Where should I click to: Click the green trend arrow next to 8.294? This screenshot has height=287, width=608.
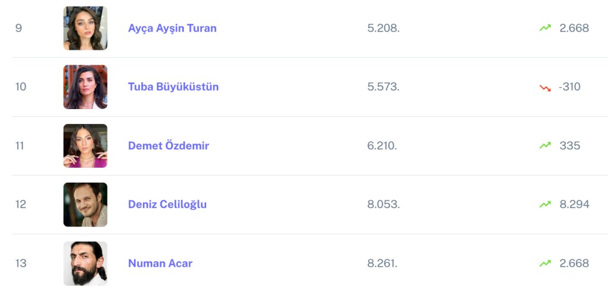[545, 204]
